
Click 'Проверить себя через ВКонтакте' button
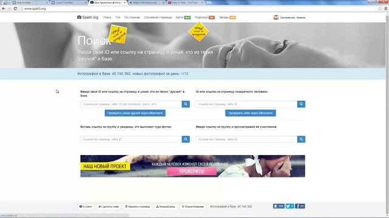click(250, 113)
